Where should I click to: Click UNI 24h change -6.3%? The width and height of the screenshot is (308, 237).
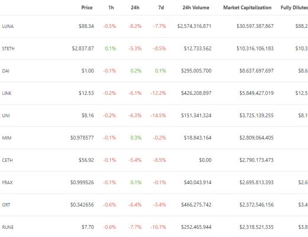coord(135,116)
